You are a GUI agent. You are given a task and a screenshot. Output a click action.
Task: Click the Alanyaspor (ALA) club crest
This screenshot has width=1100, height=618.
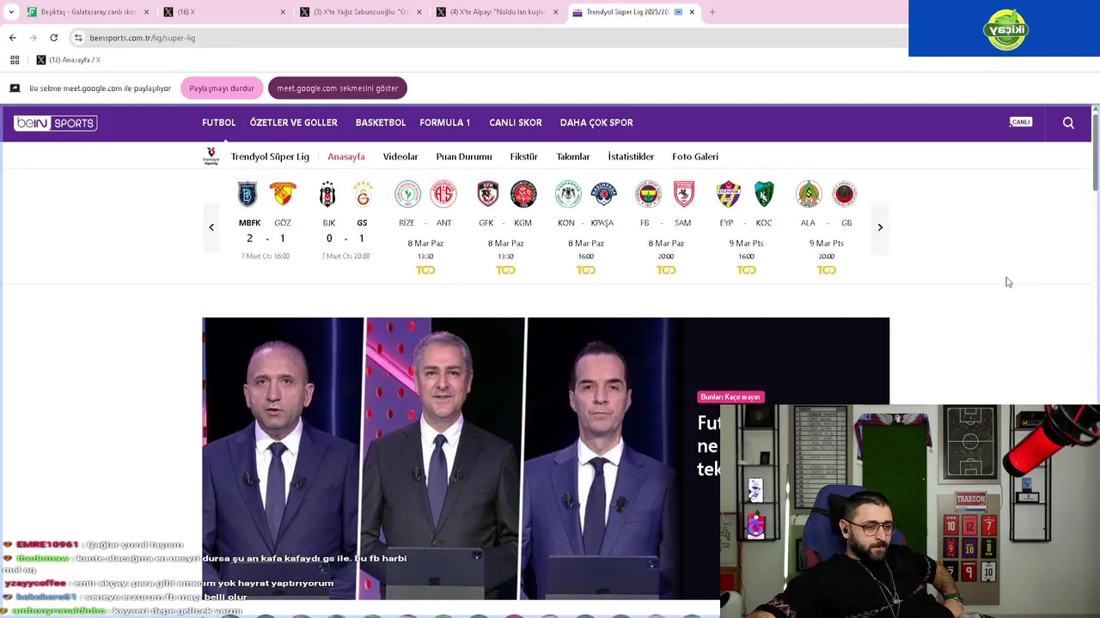point(809,194)
